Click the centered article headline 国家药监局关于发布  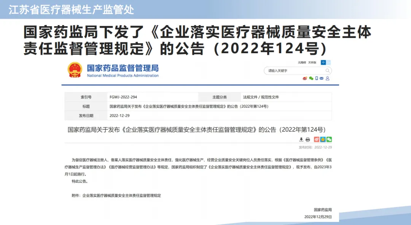point(197,130)
